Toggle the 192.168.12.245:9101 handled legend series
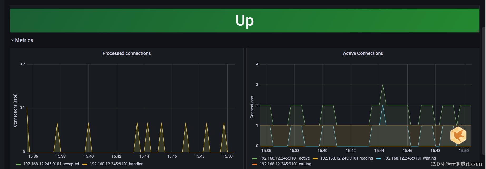The height and width of the screenshot is (169, 486). tap(116, 164)
